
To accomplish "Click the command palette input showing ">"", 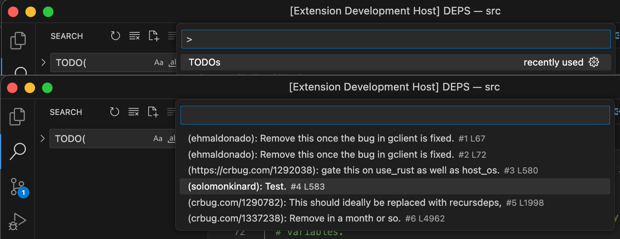I will pyautogui.click(x=396, y=39).
